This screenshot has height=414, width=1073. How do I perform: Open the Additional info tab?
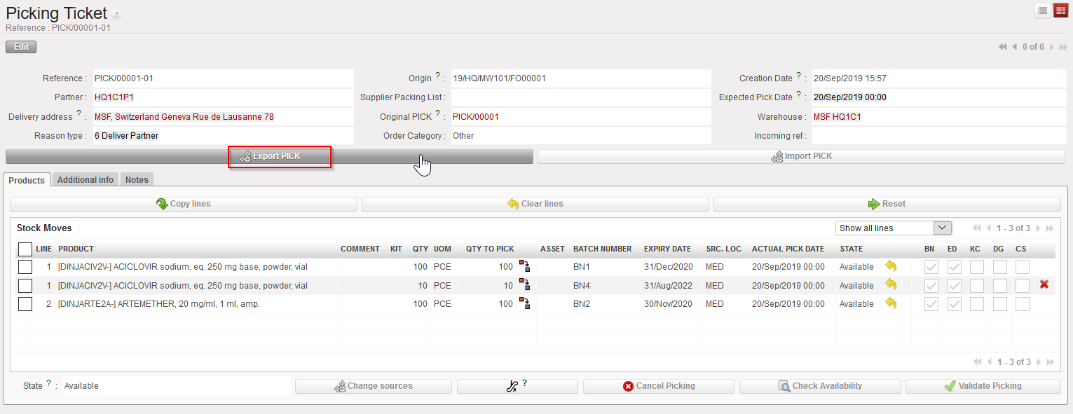[x=86, y=180]
